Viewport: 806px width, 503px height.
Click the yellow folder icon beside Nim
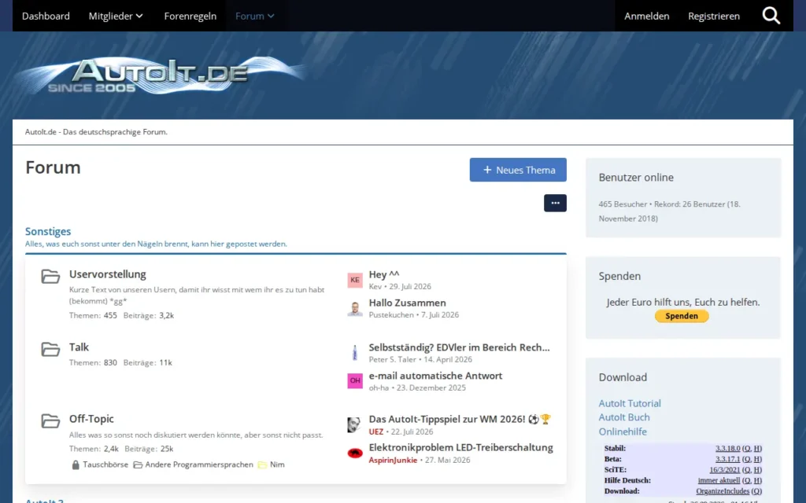pyautogui.click(x=262, y=464)
